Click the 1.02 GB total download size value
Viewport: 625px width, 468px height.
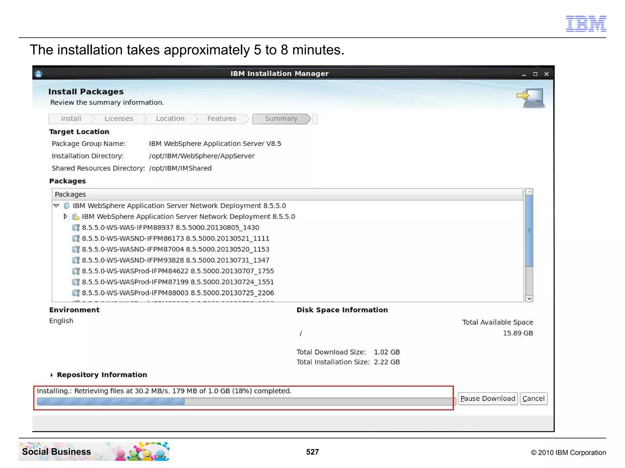point(387,352)
